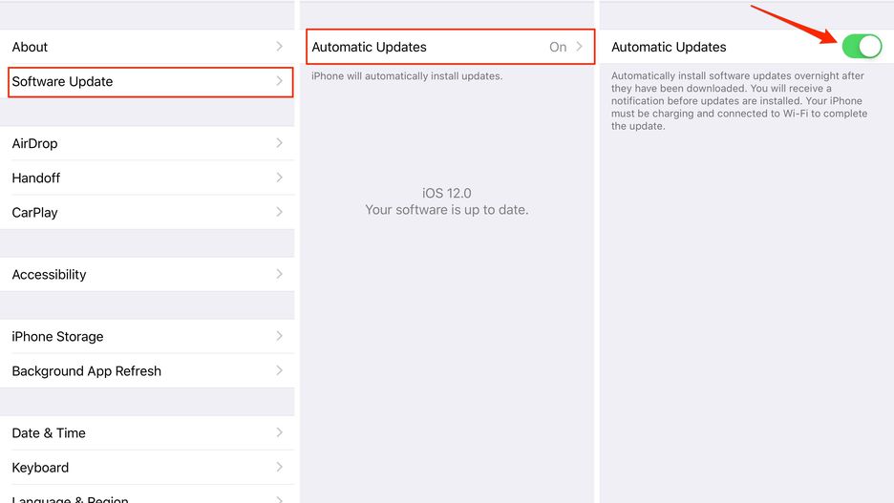Turn off the Automatic Updates switch
The image size is (894, 503).
(x=862, y=46)
